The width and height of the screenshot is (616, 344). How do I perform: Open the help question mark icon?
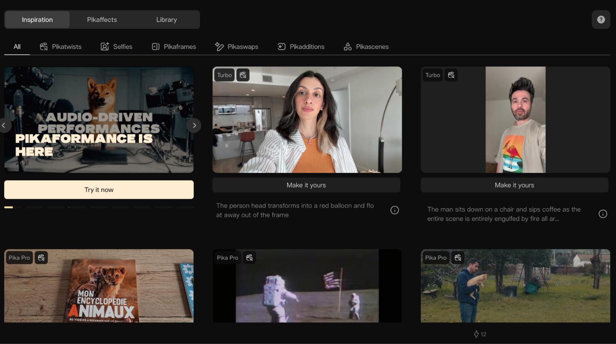click(x=601, y=20)
